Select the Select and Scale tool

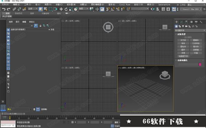(71, 9)
